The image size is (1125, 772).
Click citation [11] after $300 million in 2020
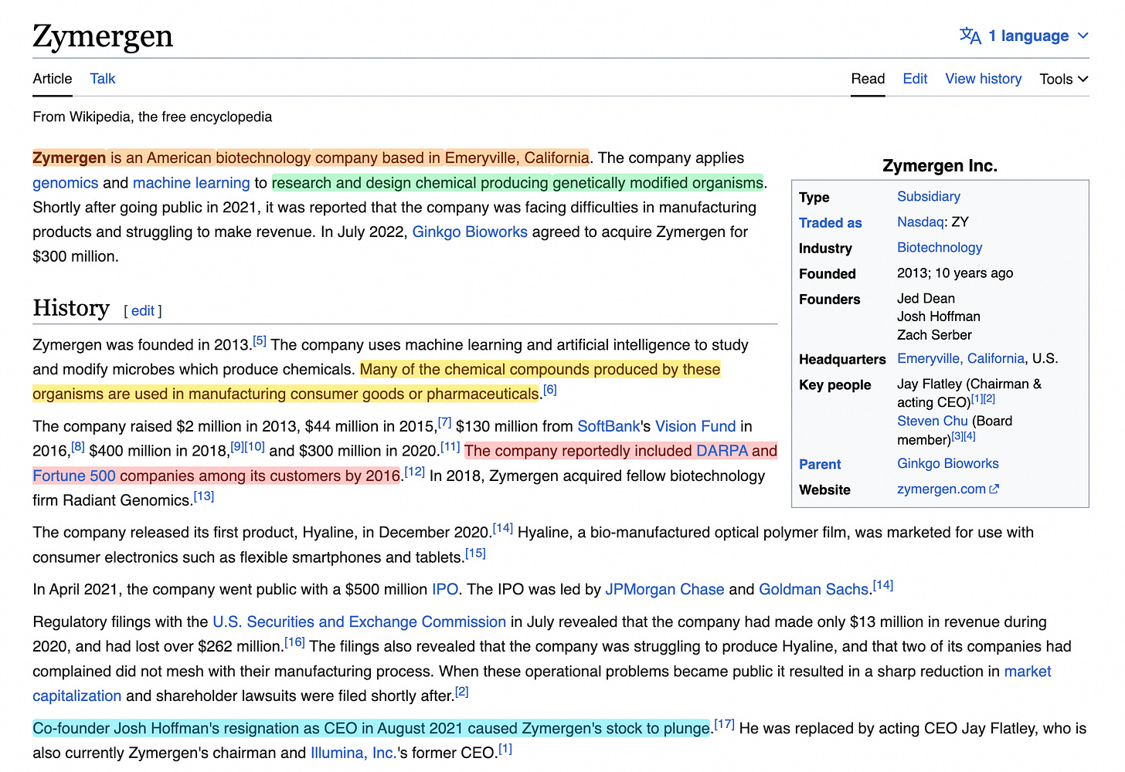click(x=450, y=447)
